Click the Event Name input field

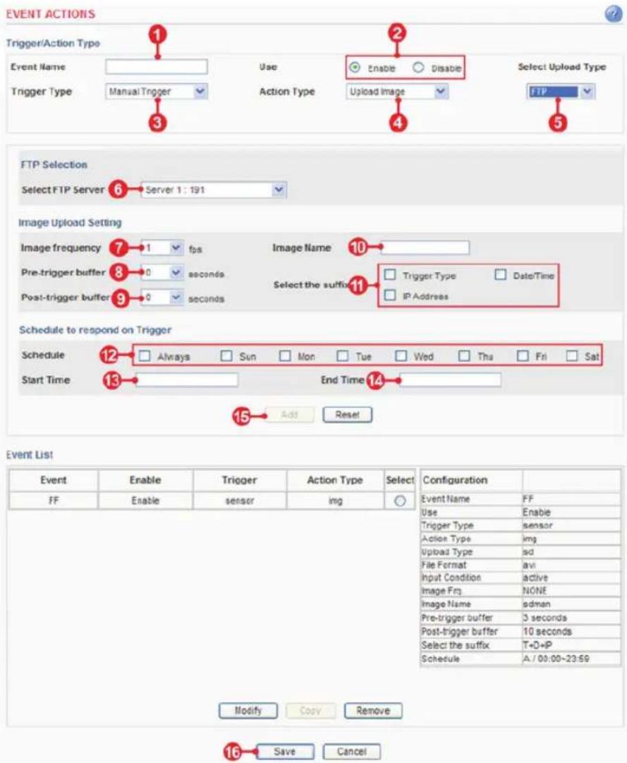click(x=157, y=67)
